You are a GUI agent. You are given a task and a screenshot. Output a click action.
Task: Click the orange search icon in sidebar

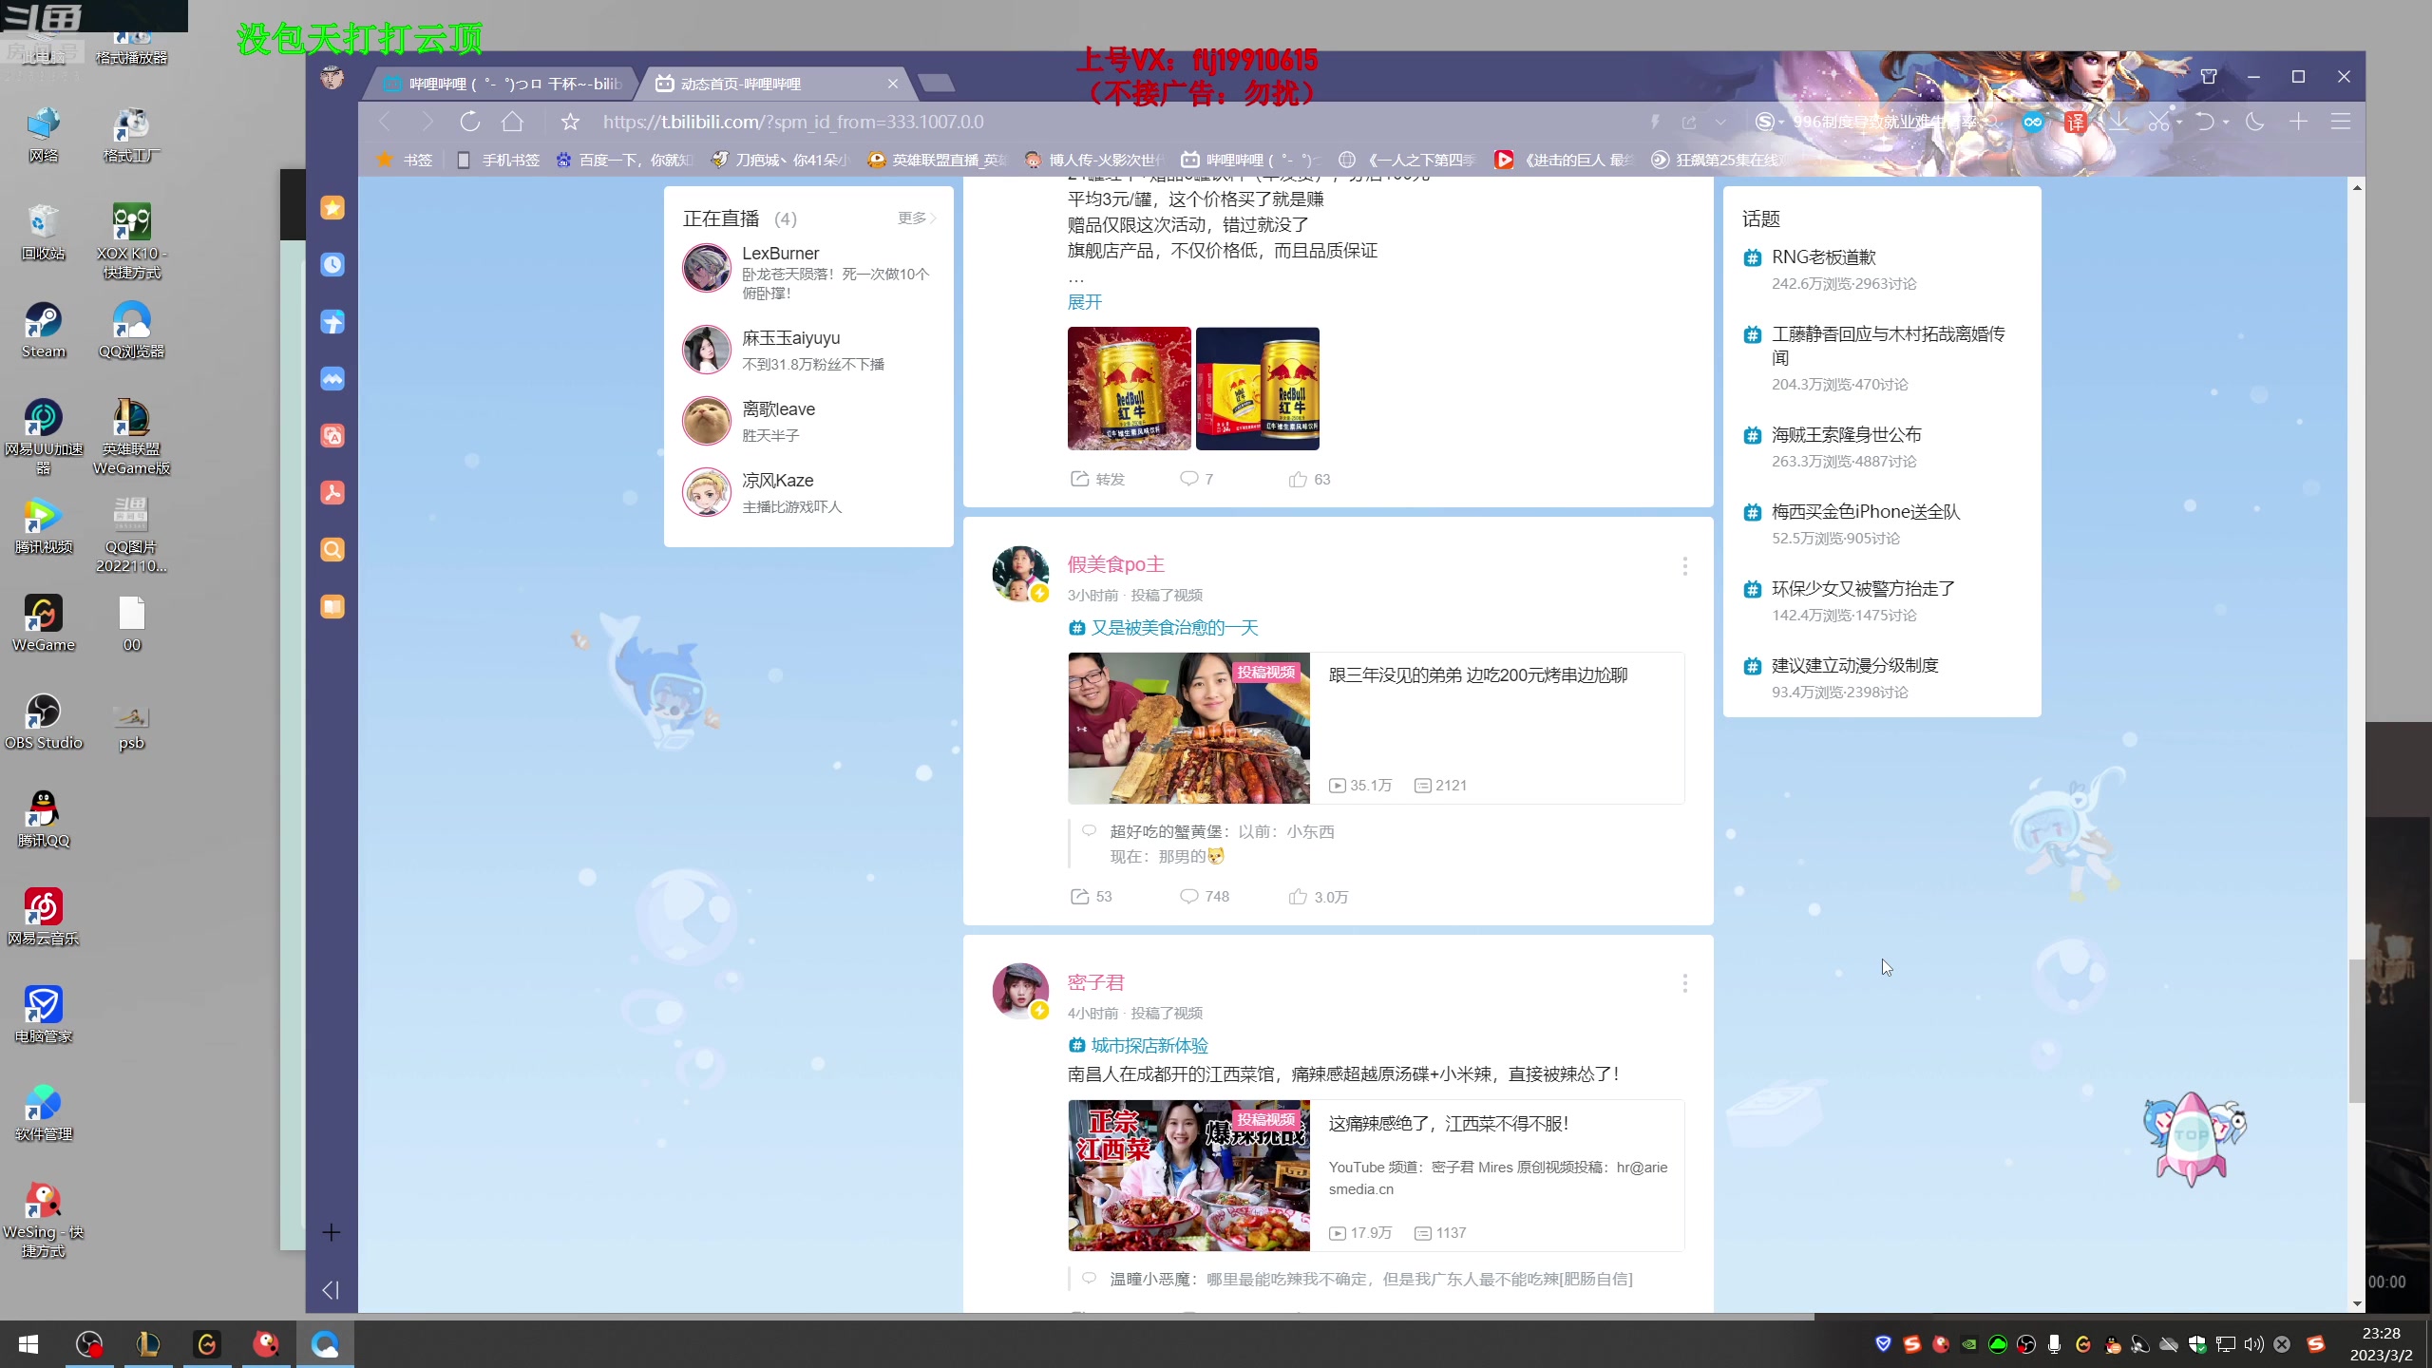pyautogui.click(x=332, y=550)
